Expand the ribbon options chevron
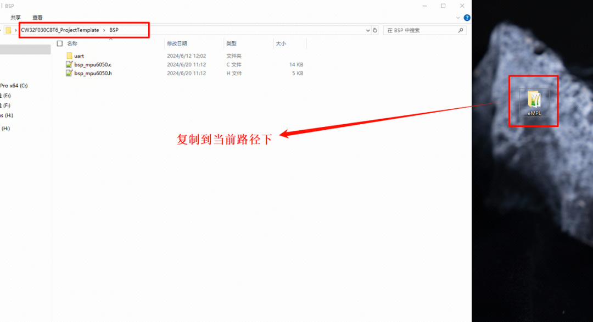This screenshot has width=593, height=322. (458, 17)
